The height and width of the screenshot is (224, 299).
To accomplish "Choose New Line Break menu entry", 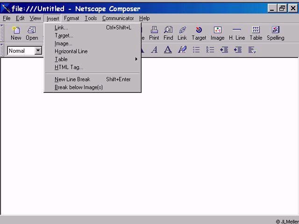I will click(x=93, y=79).
